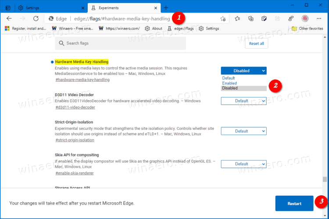Viewport: 329px width, 219px height.
Task: Minimize the Edge window
Action: tap(293, 5)
